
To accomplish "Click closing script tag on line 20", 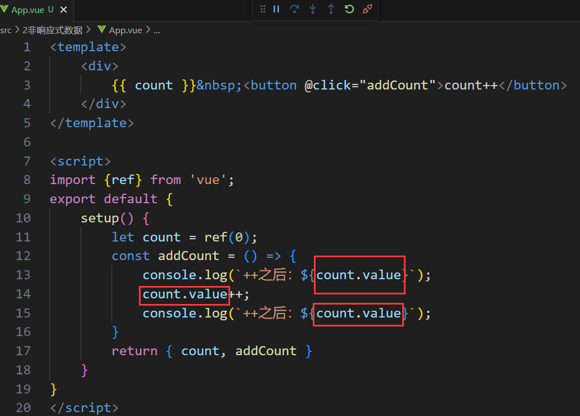I will tap(84, 408).
